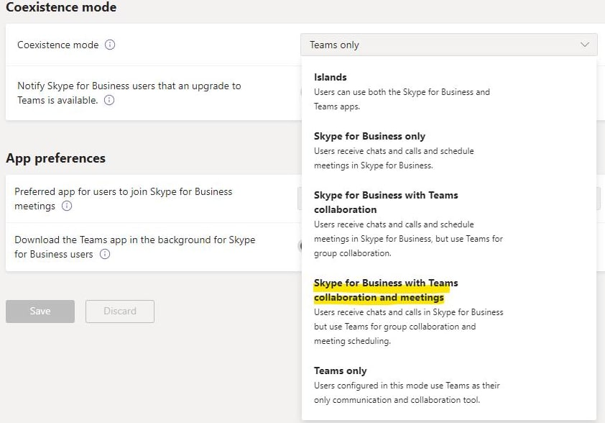Click 'Download the Teams app in background' label

(135, 247)
